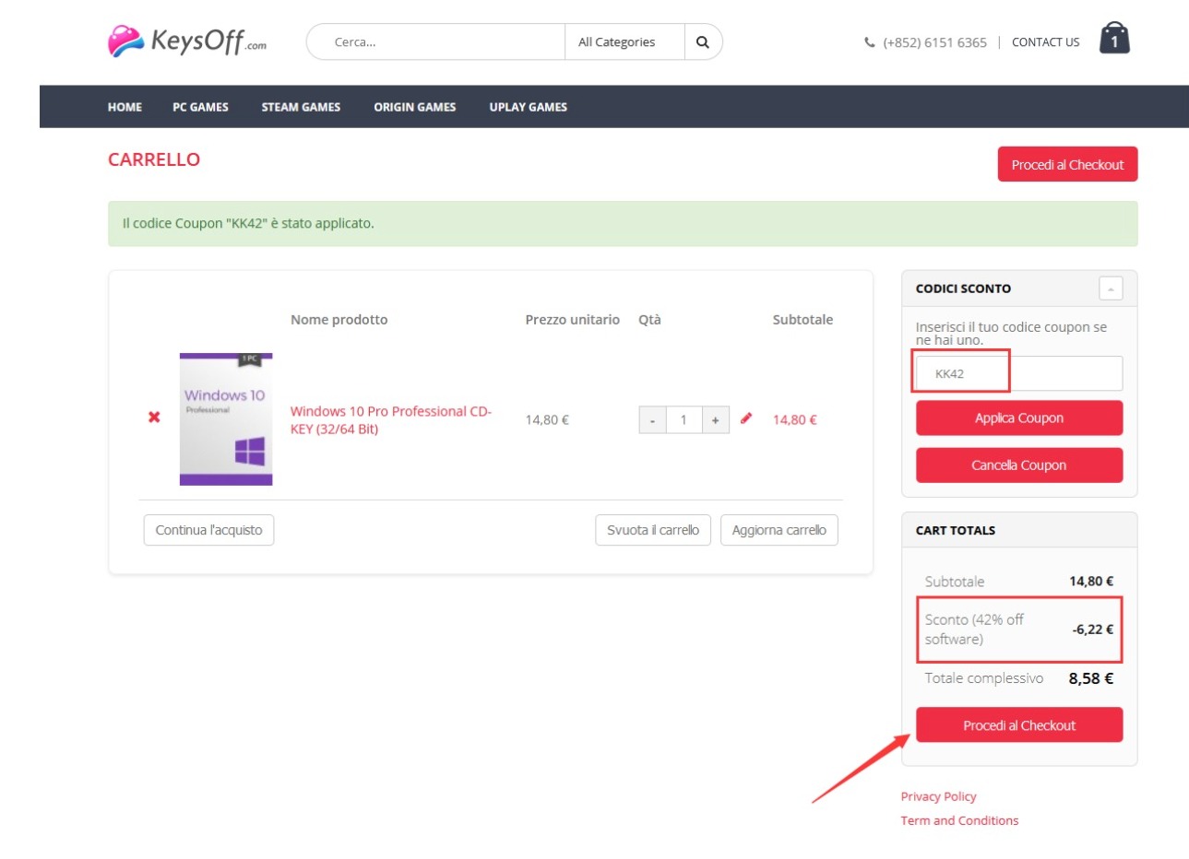Open Windows 10 Pro Professional product link
The width and height of the screenshot is (1189, 859).
(391, 420)
